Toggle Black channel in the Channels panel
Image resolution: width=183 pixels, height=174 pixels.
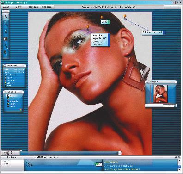pos(8,106)
